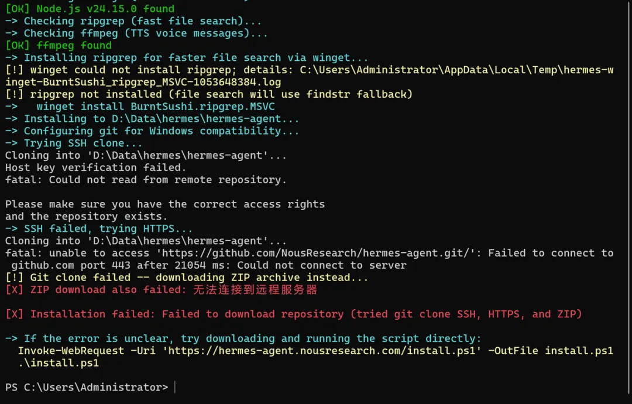Click the ripgrep log file path
This screenshot has height=404, width=632.
pos(310,76)
